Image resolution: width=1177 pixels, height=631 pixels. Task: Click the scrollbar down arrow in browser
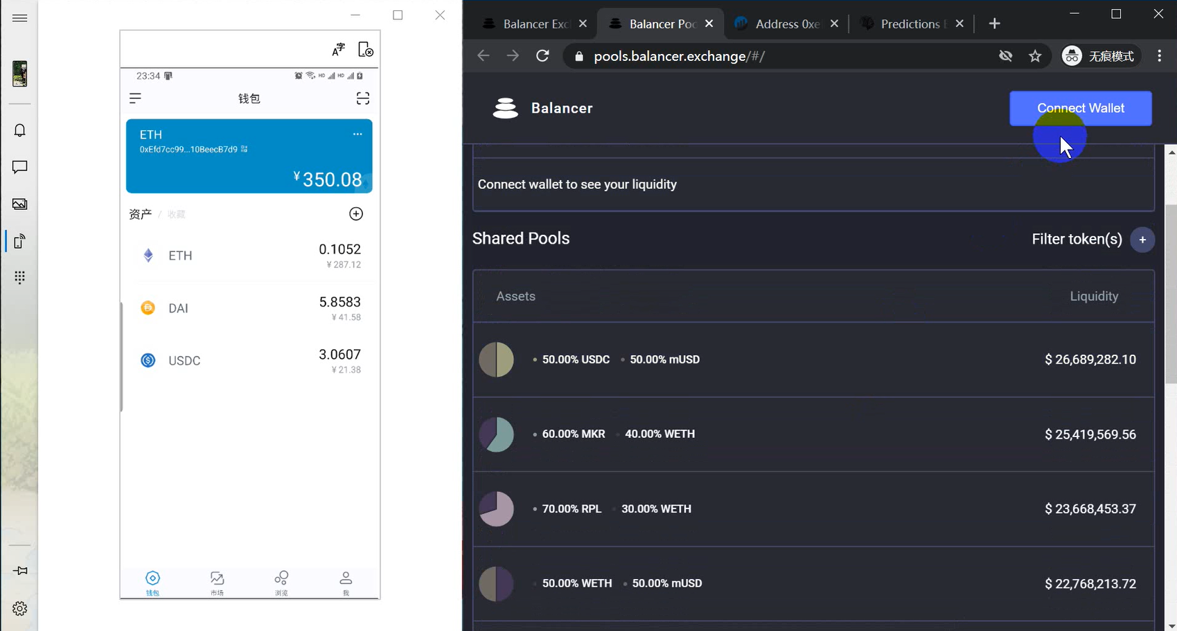pyautogui.click(x=1171, y=625)
